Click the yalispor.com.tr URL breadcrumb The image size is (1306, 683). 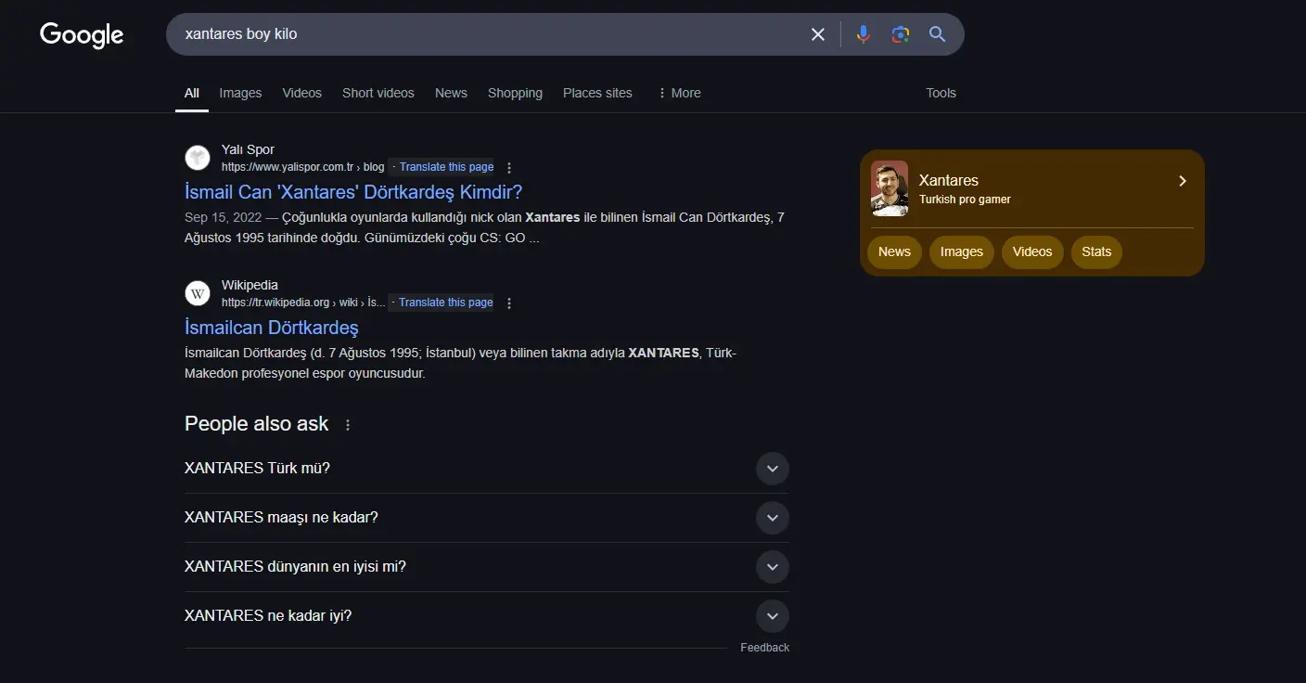click(x=302, y=168)
